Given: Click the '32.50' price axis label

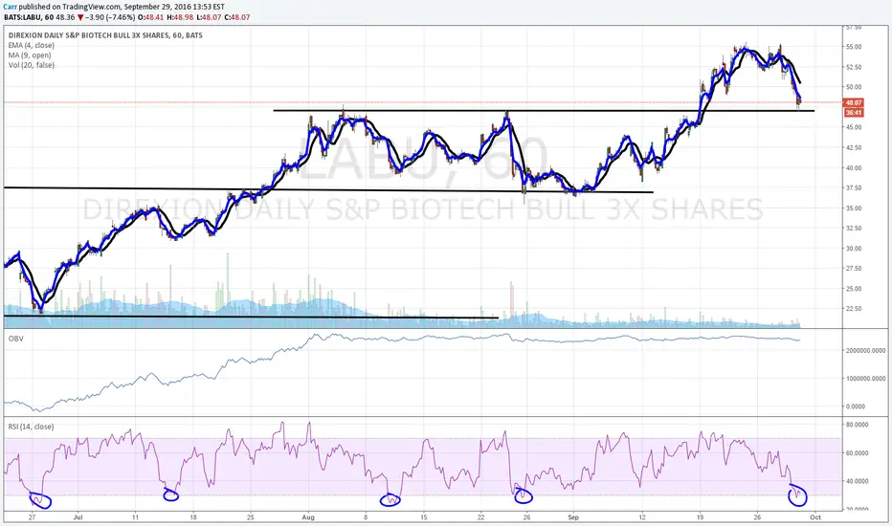Looking at the screenshot, I should 854,228.
